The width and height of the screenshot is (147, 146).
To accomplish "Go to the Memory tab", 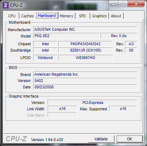I will [x=66, y=16].
